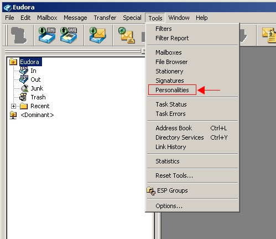Click the Dominant personality icon
276x239 pixels.
pos(13,115)
